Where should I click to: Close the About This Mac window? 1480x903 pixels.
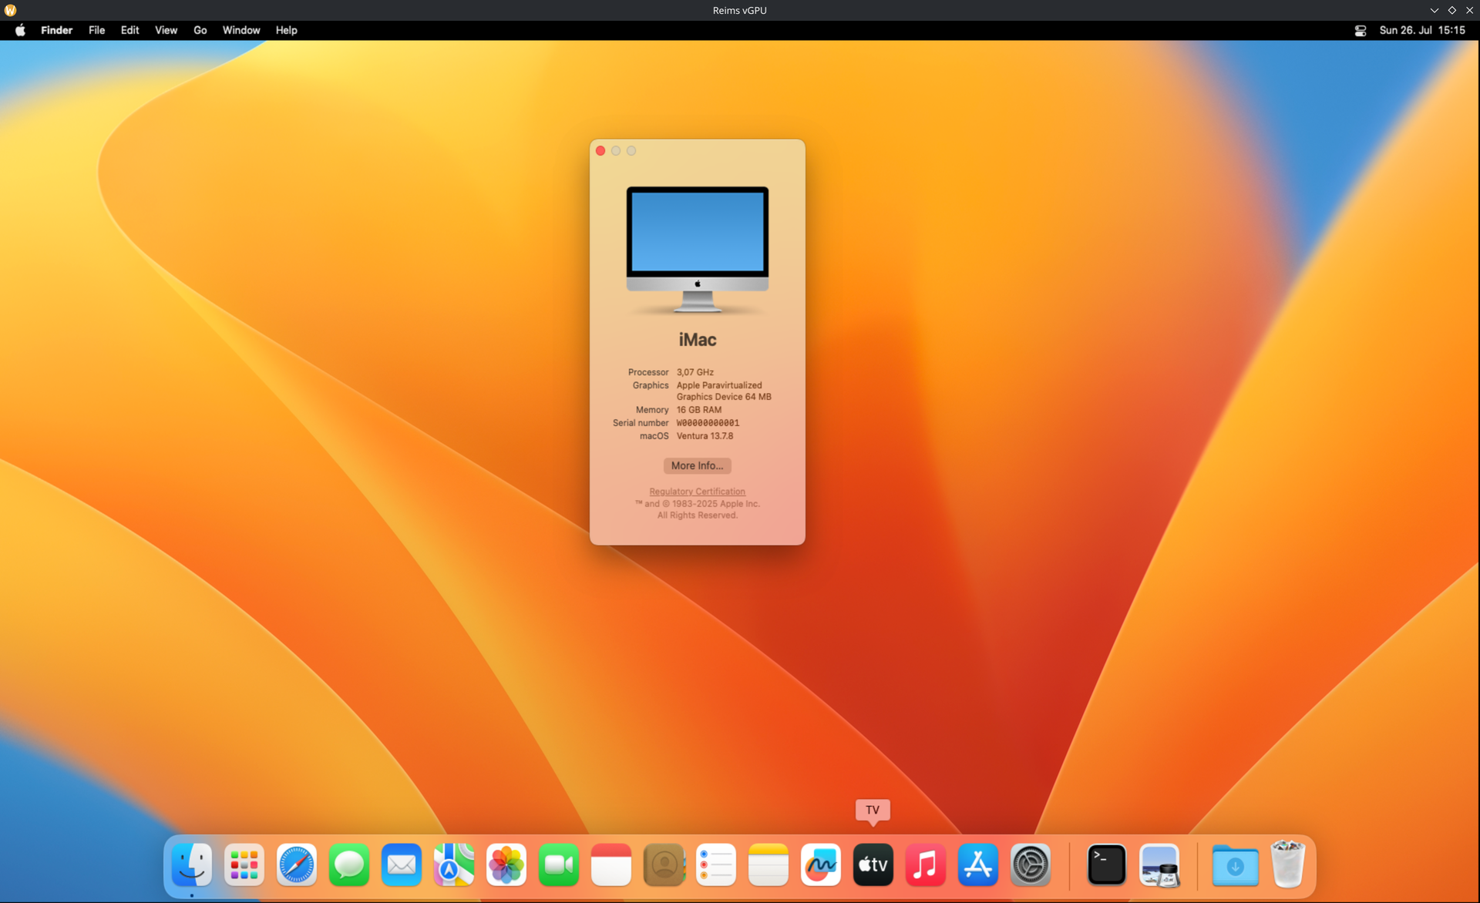click(x=600, y=151)
